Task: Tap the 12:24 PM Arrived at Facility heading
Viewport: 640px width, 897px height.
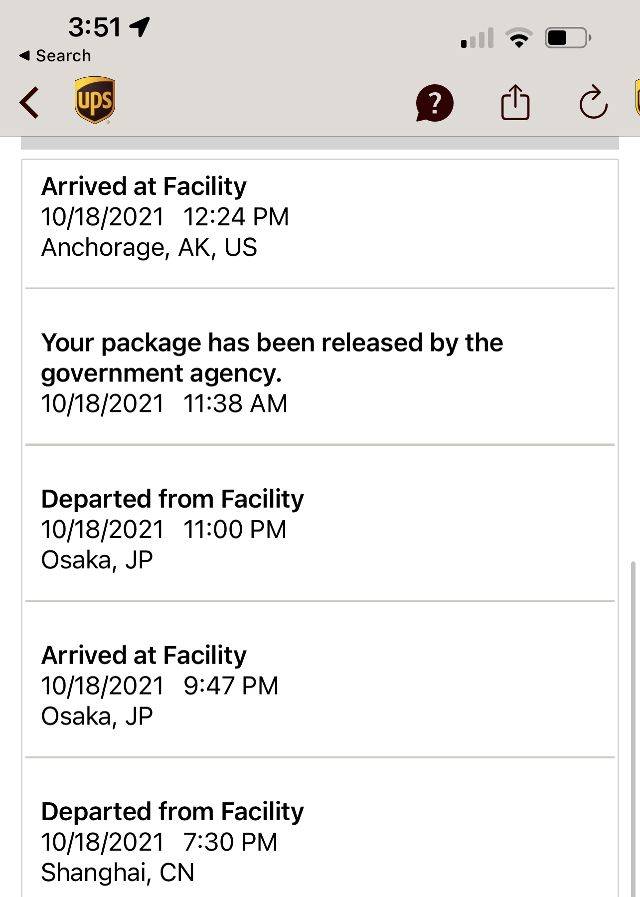Action: pyautogui.click(x=144, y=186)
